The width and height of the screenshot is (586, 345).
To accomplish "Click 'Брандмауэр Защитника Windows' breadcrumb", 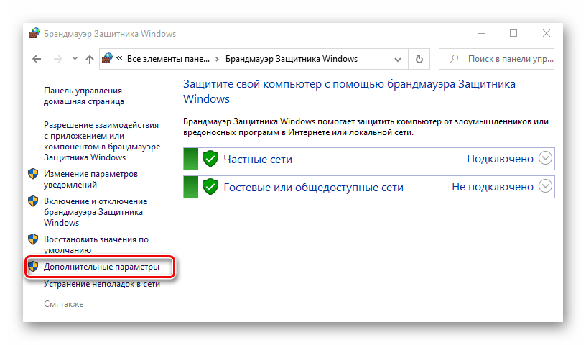I will tap(292, 59).
